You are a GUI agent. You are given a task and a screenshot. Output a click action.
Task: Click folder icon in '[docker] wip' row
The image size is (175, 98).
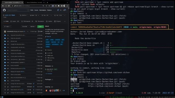pos(5,41)
